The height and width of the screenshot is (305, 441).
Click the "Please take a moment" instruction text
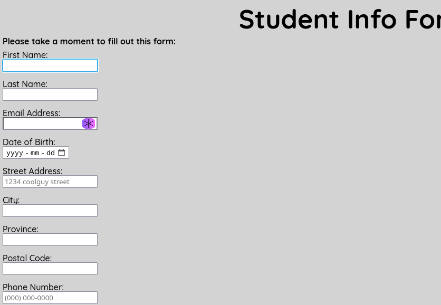pyautogui.click(x=89, y=41)
